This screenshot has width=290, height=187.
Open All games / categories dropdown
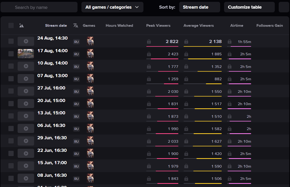pos(112,7)
